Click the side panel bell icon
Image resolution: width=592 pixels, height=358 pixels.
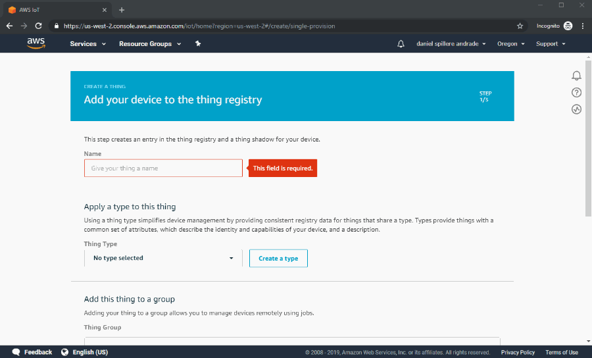click(x=576, y=76)
